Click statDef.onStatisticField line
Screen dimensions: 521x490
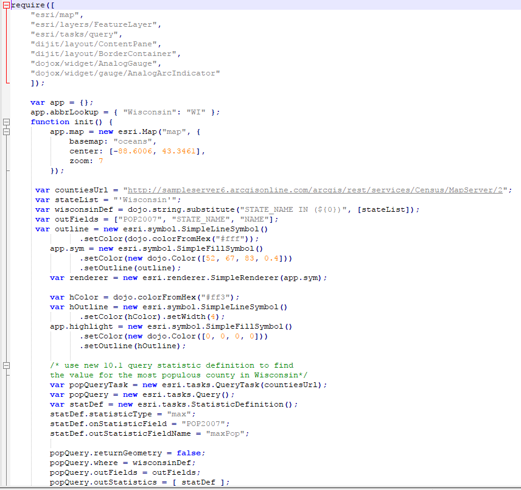[x=140, y=424]
